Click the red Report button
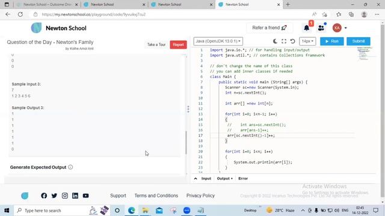This screenshot has height=216, width=385. click(x=178, y=44)
